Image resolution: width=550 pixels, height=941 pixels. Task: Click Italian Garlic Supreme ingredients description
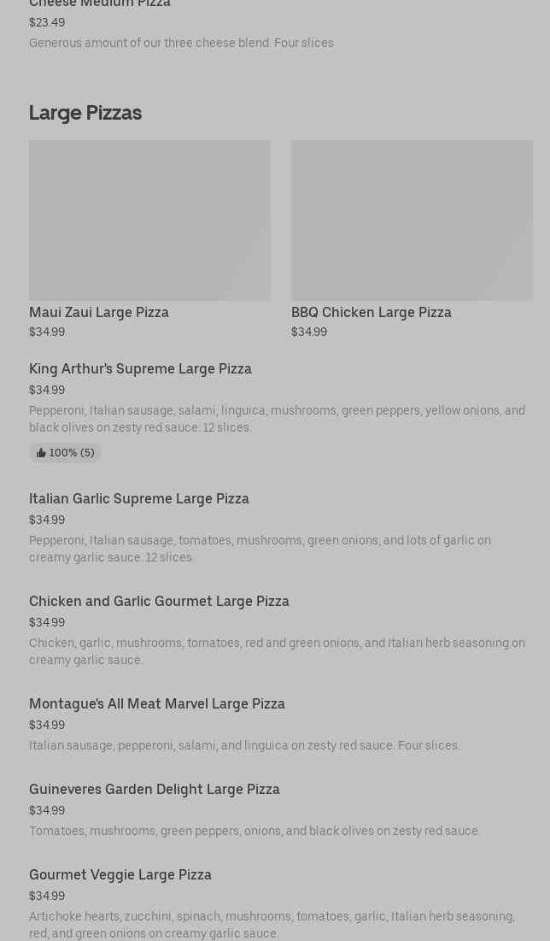(x=260, y=549)
